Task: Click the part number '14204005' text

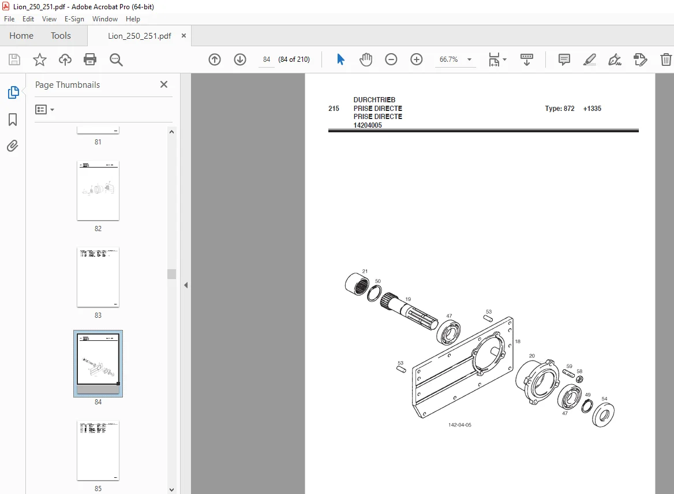Action: click(368, 125)
